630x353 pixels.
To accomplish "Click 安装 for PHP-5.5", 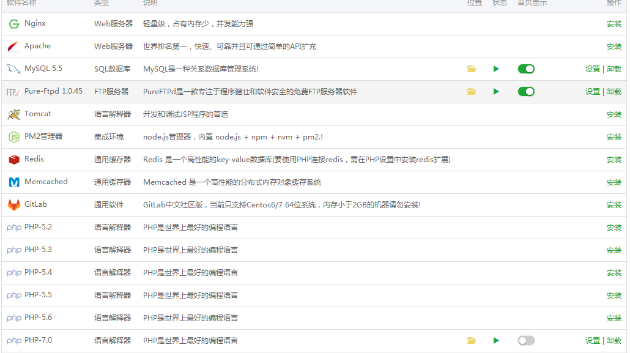I will click(x=614, y=295).
